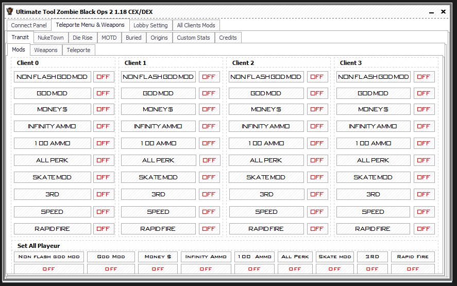Click Set All Infinity Ammo button

(x=206, y=257)
